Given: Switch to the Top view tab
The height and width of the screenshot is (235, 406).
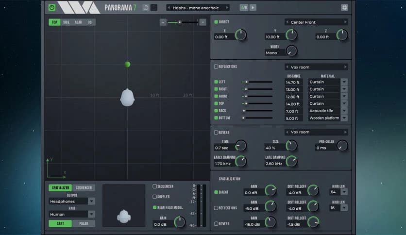Looking at the screenshot, I should (x=54, y=22).
